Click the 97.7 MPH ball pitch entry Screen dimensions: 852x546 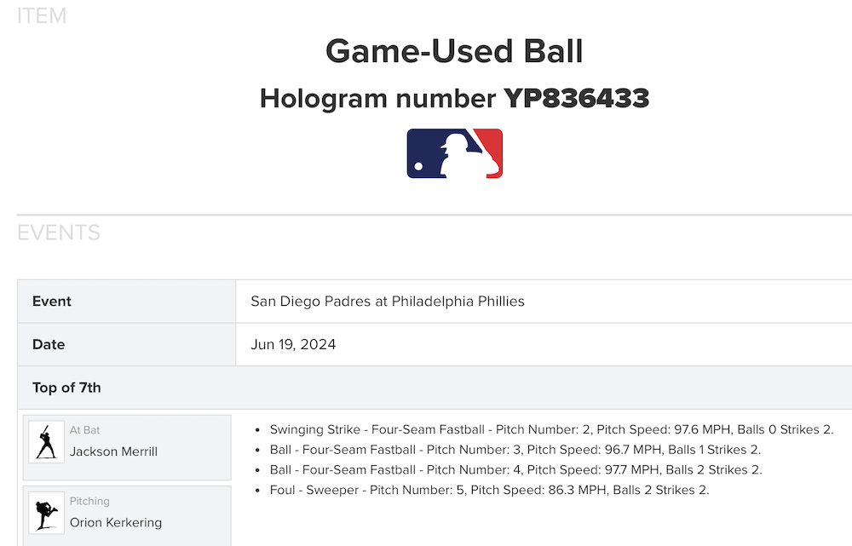(x=515, y=469)
